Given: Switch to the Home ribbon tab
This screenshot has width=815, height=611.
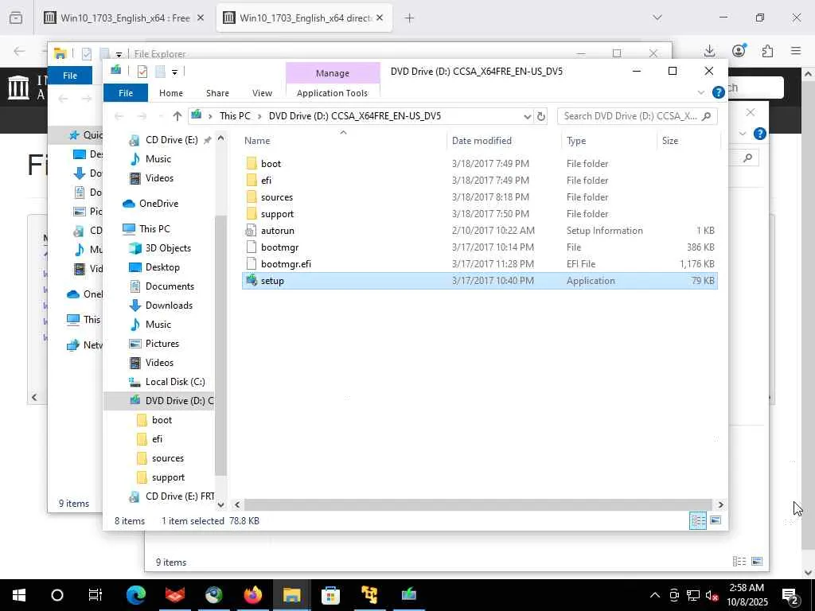Looking at the screenshot, I should click(171, 93).
